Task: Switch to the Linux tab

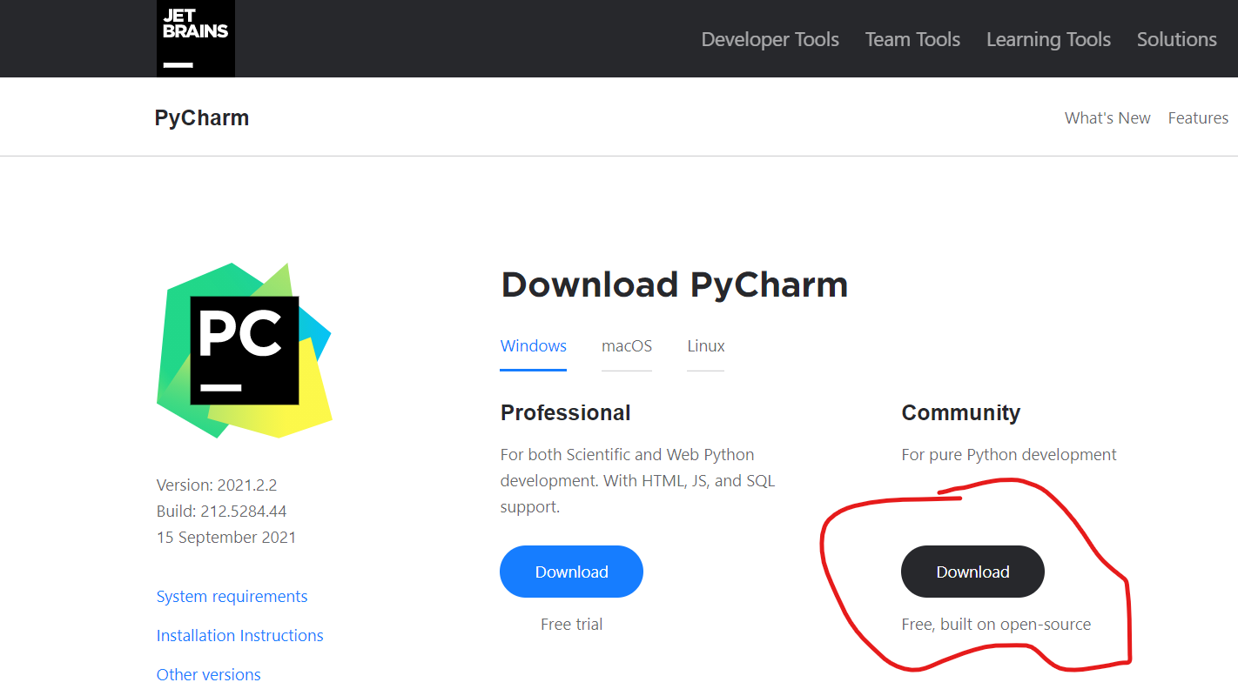Action: click(x=705, y=346)
